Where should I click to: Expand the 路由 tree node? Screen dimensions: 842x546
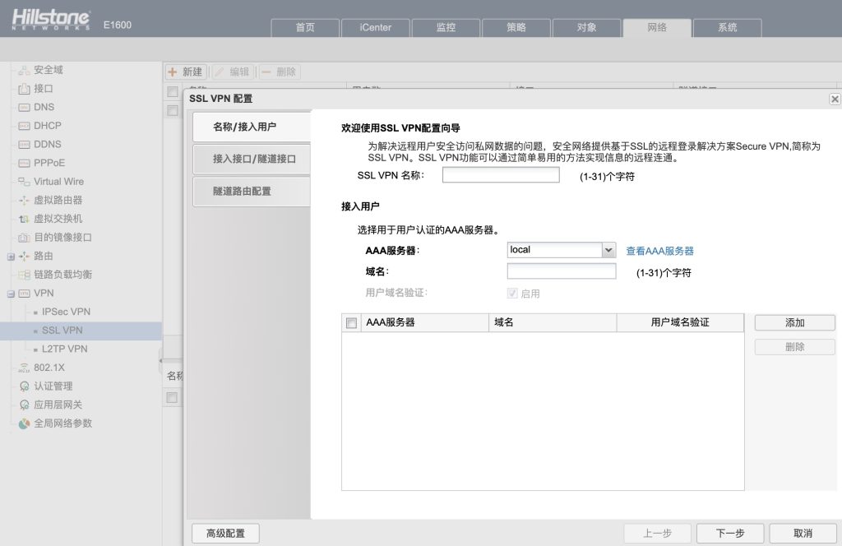pos(11,257)
